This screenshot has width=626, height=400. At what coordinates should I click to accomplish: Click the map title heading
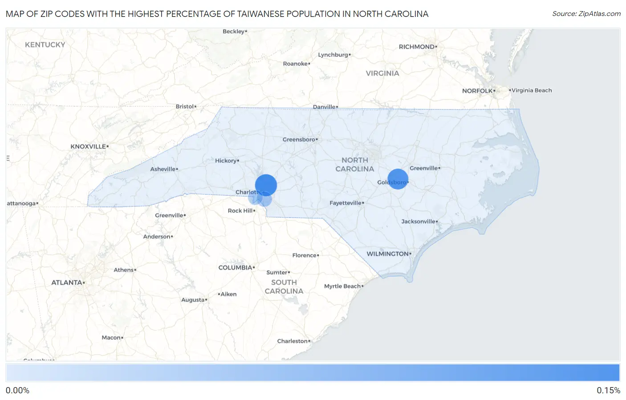click(217, 14)
